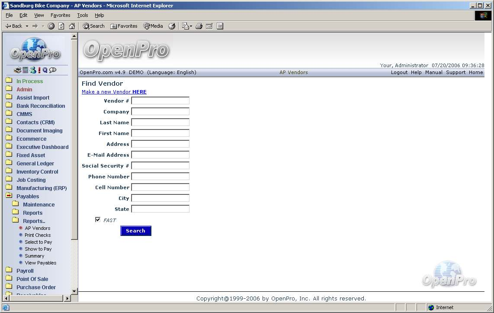The image size is (494, 313).
Task: Click the messenger people icon in sidebar
Action: coord(33,70)
